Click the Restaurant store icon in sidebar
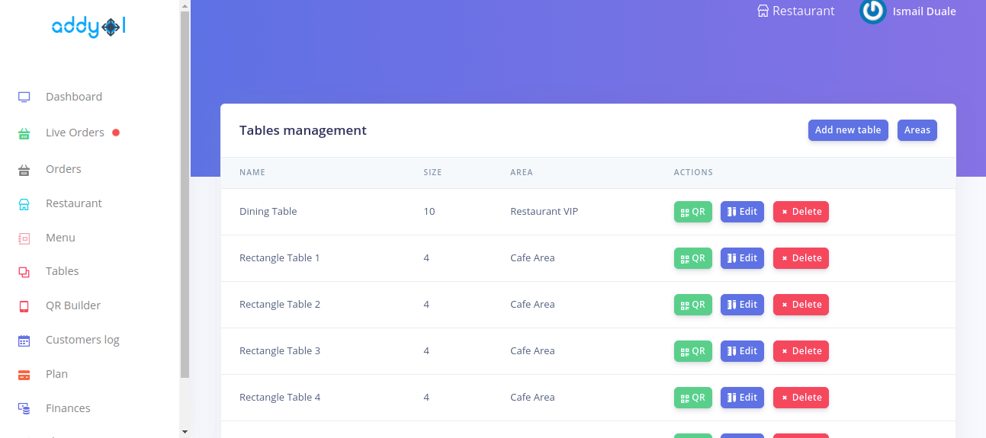Image resolution: width=986 pixels, height=438 pixels. (24, 204)
